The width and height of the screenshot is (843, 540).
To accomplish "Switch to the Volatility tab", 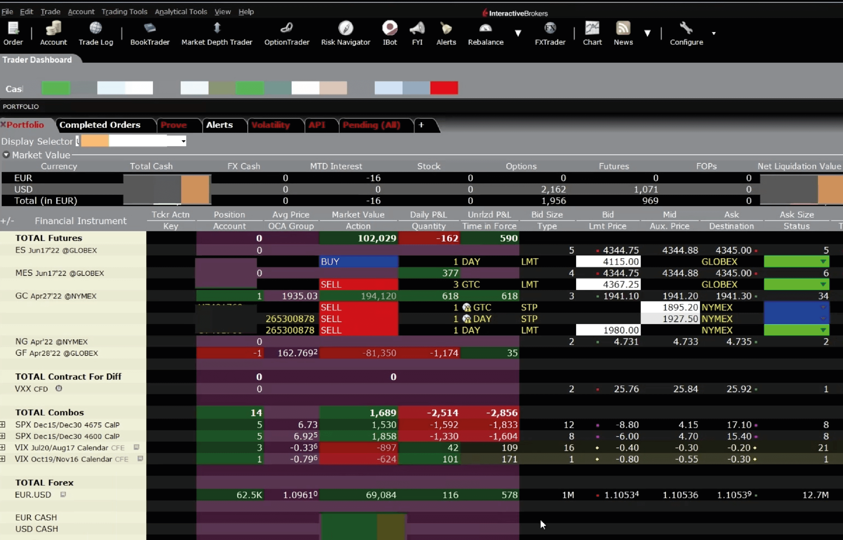I will click(x=270, y=125).
